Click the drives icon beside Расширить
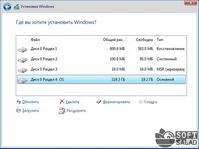This screenshot has width=199, height=149. tap(62, 111)
